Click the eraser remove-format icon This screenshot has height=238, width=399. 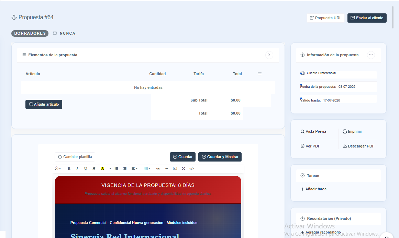(x=94, y=169)
